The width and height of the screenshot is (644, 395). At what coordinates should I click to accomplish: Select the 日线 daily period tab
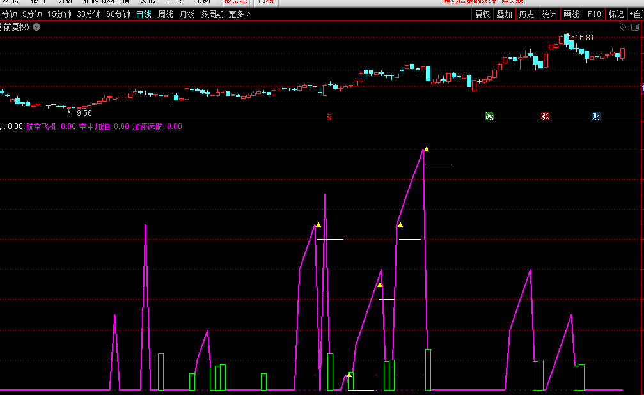pyautogui.click(x=144, y=14)
